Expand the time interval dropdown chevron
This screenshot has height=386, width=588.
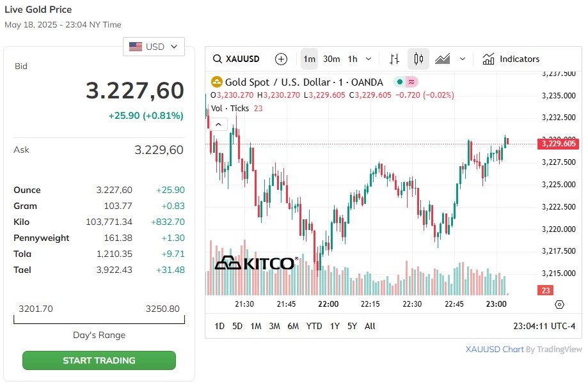click(369, 59)
